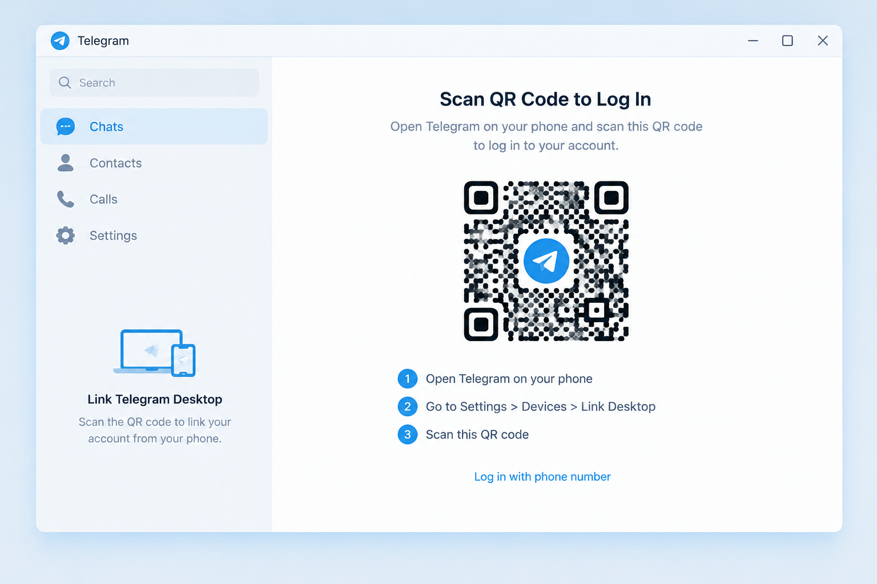Click the Scan this QR code step
This screenshot has width=877, height=584.
click(463, 435)
